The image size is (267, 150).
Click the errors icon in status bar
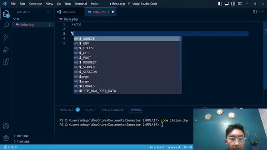(x=5, y=147)
